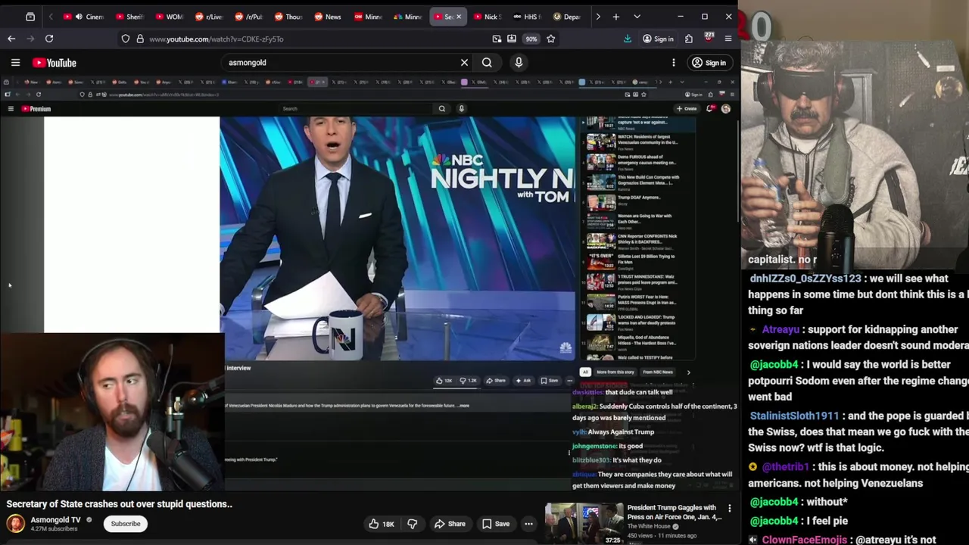Show site security padlock info
Screen dimensions: 969x545
(140, 39)
